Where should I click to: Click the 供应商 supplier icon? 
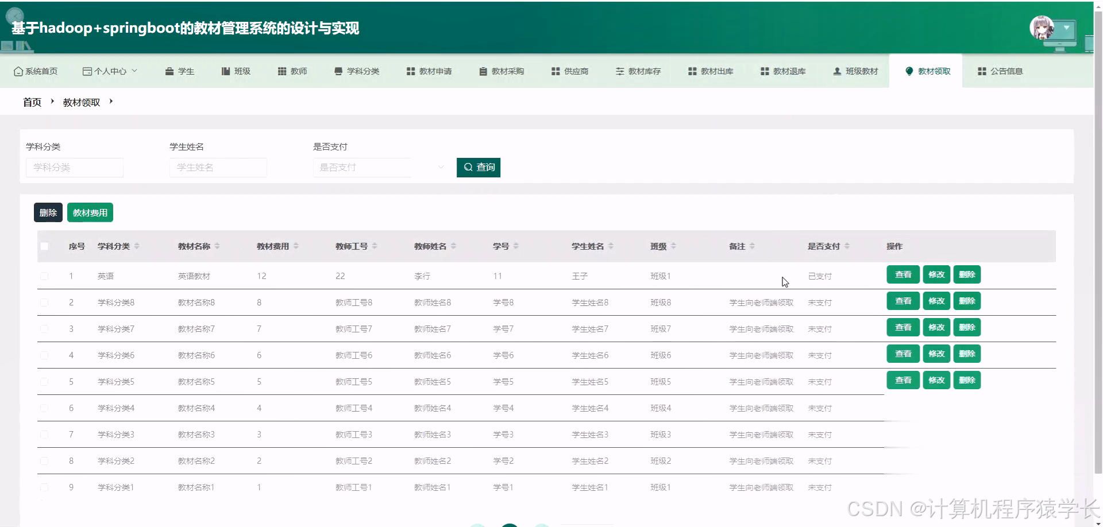[x=555, y=71]
